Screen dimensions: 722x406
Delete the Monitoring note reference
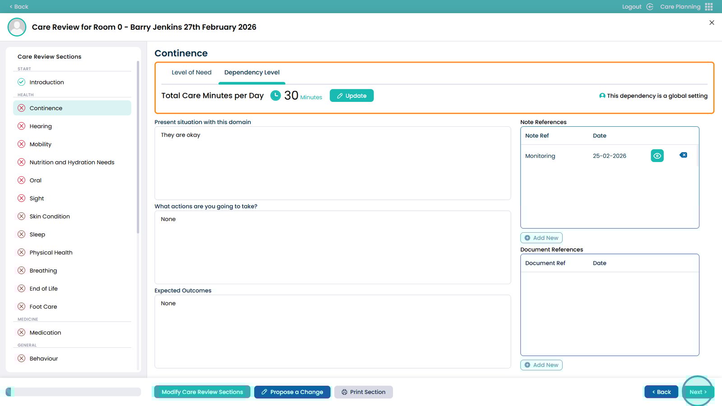683,155
